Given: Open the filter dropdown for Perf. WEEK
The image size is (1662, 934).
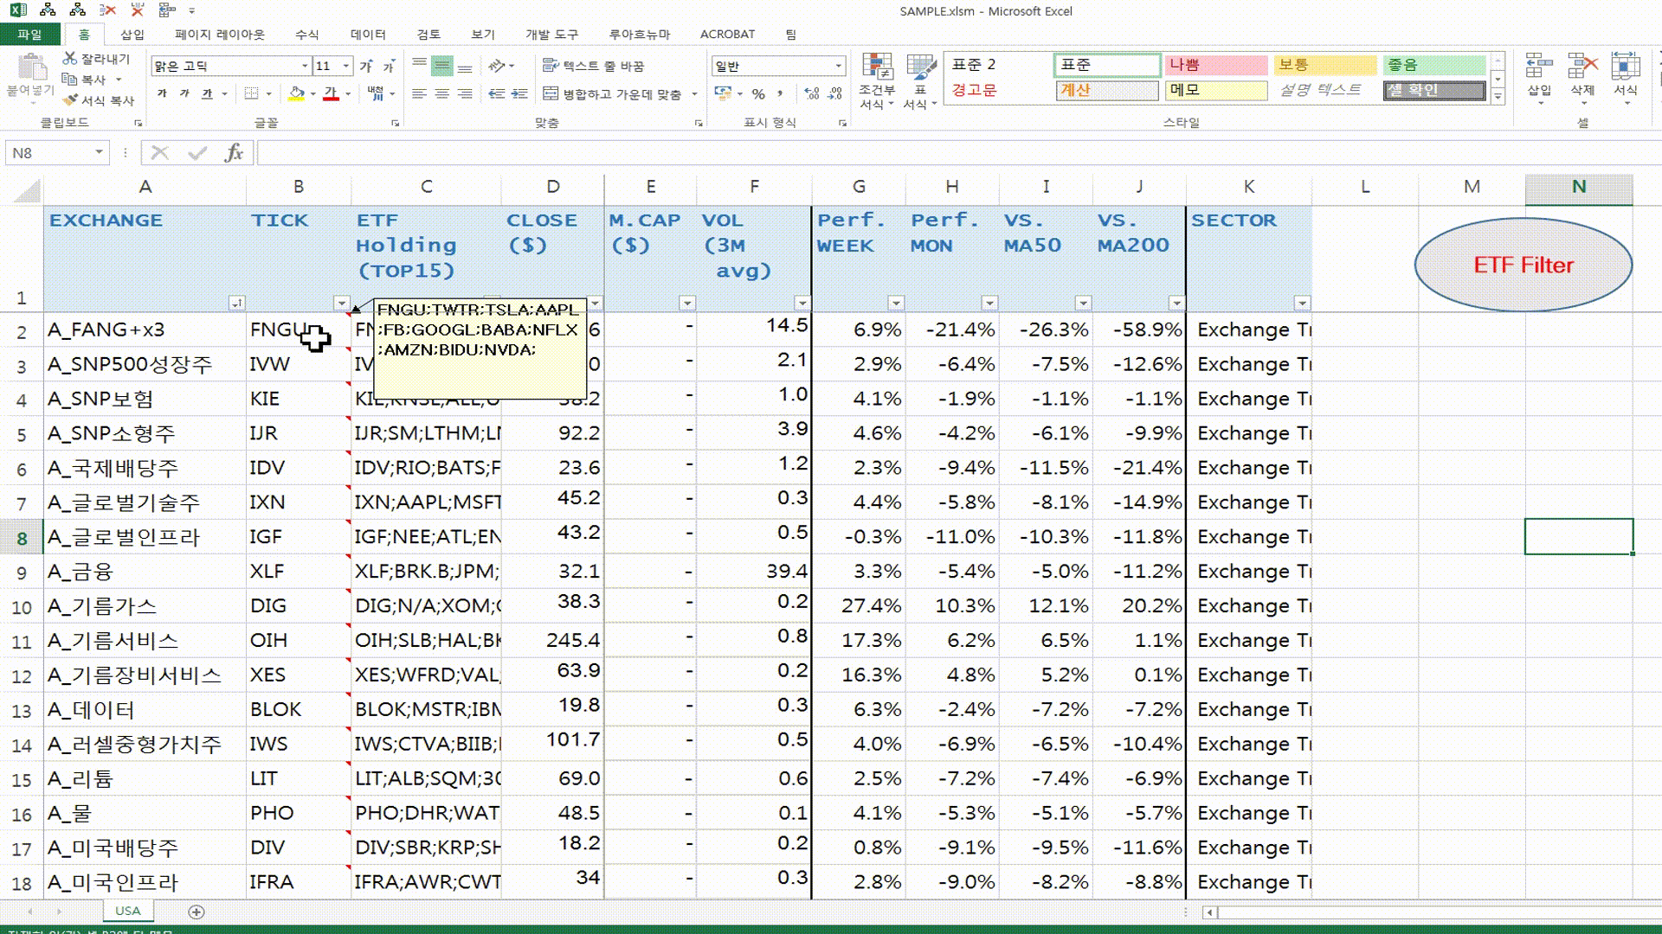Looking at the screenshot, I should coord(896,303).
